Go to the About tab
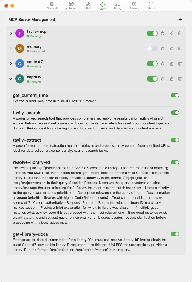The image size is (192, 282). coord(151,6)
